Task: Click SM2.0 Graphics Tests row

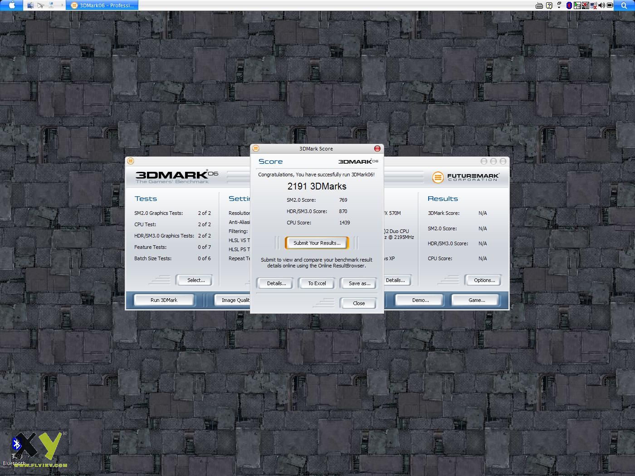Action: tap(172, 213)
